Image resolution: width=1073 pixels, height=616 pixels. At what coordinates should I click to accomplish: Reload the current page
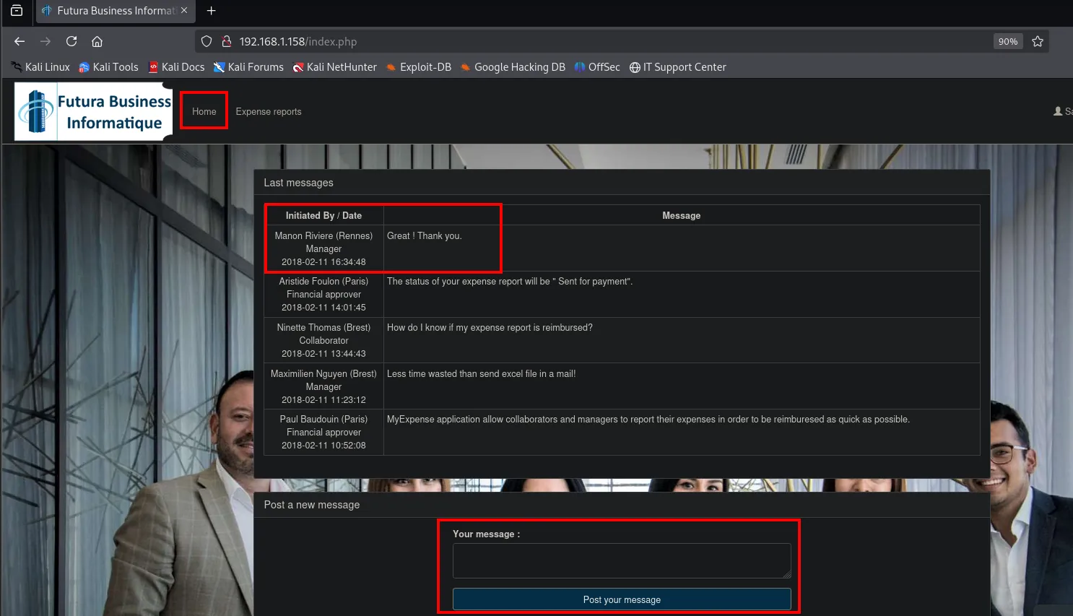(x=71, y=41)
